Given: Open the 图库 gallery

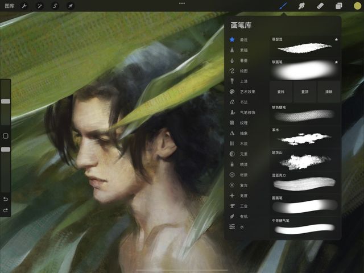Looking at the screenshot, I should pyautogui.click(x=10, y=6).
